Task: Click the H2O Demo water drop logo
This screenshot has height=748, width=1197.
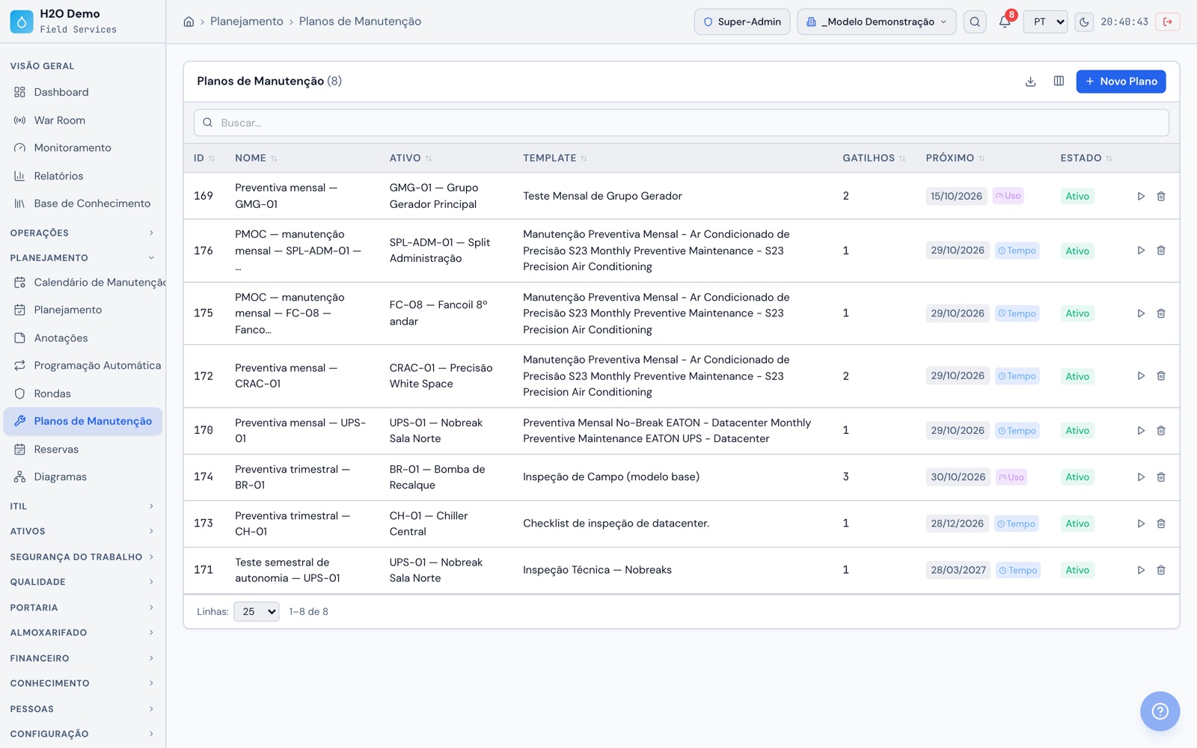Action: point(22,22)
